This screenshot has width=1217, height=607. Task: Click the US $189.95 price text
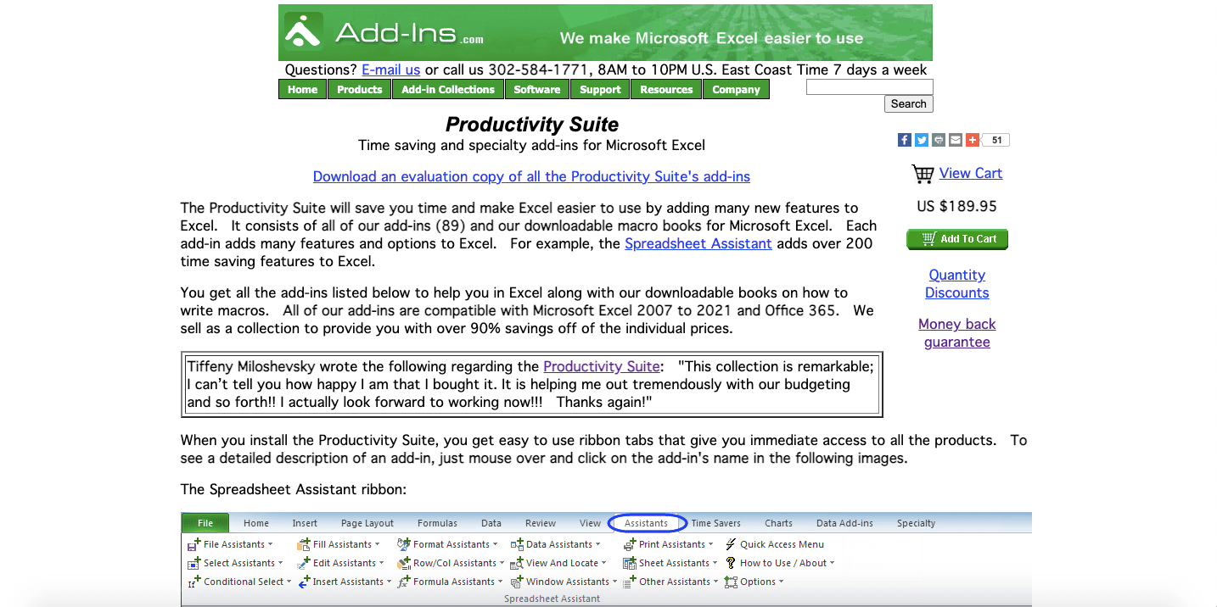coord(956,206)
